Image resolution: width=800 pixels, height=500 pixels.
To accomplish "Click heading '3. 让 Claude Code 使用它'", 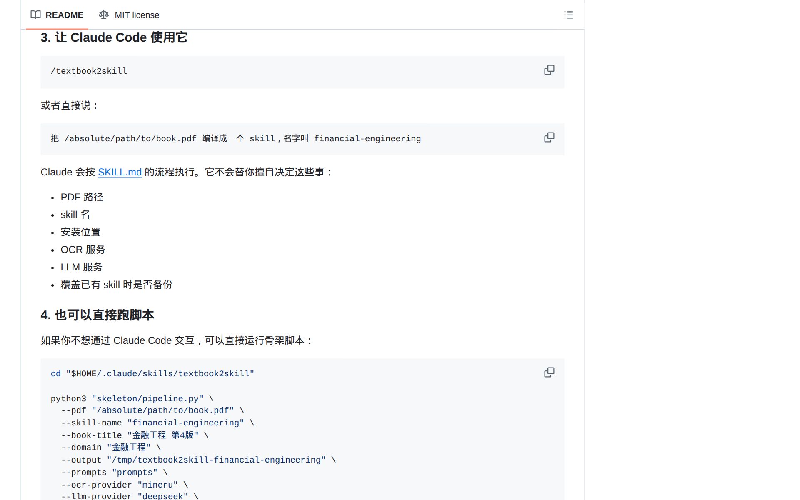I will click(114, 37).
